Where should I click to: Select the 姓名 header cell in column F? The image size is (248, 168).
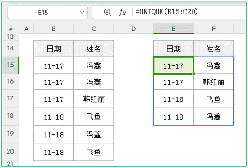(x=214, y=49)
